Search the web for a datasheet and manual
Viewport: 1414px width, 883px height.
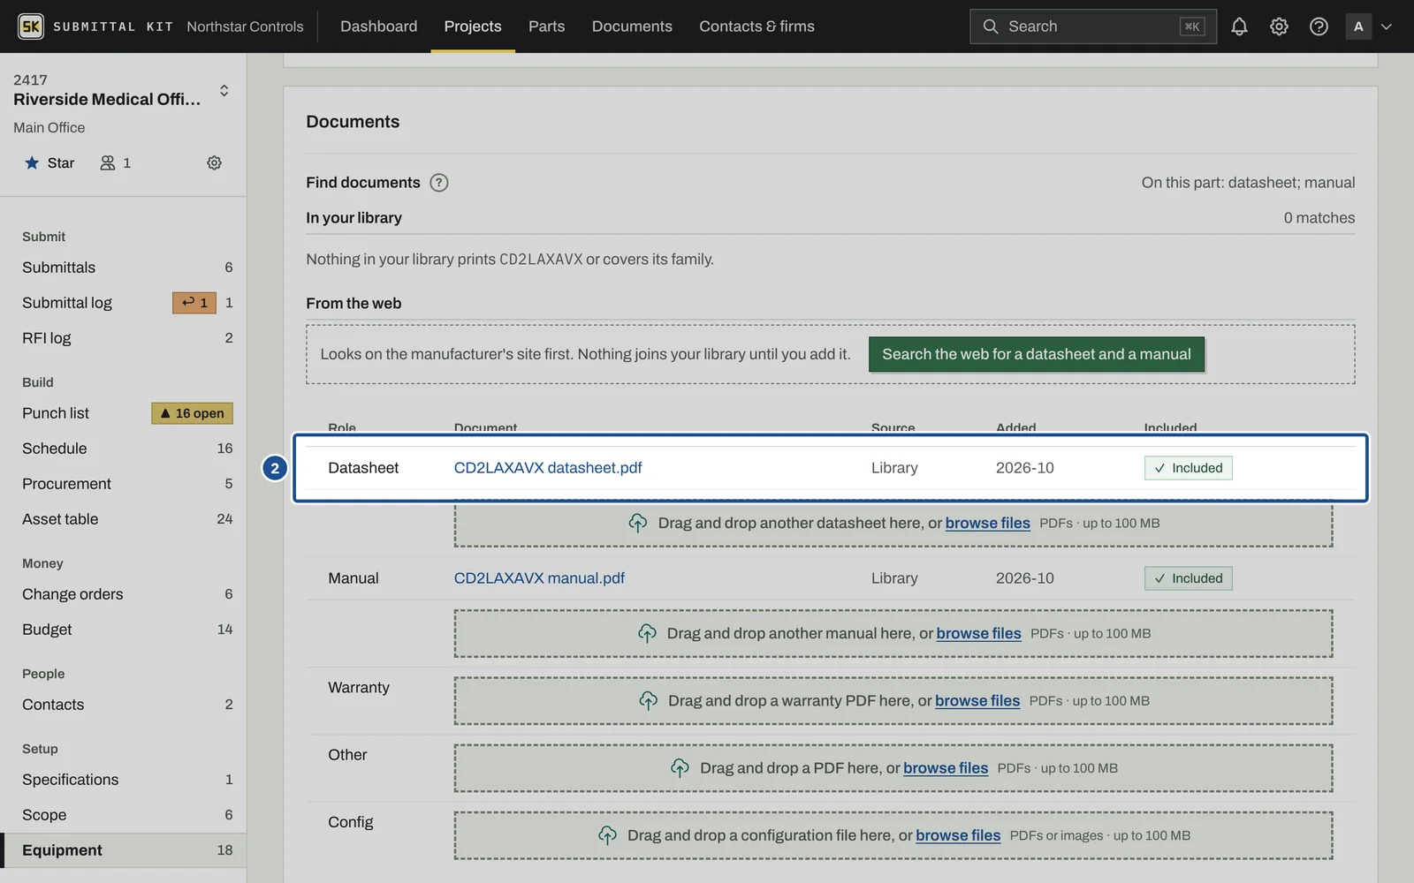tap(1037, 354)
